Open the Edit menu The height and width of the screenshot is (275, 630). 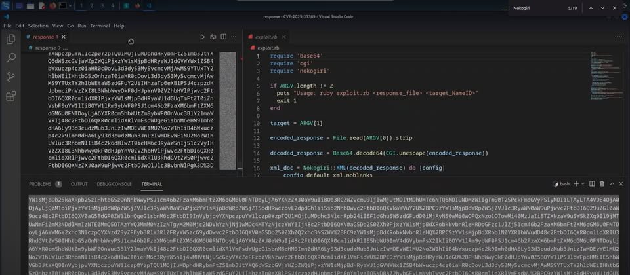click(x=20, y=26)
